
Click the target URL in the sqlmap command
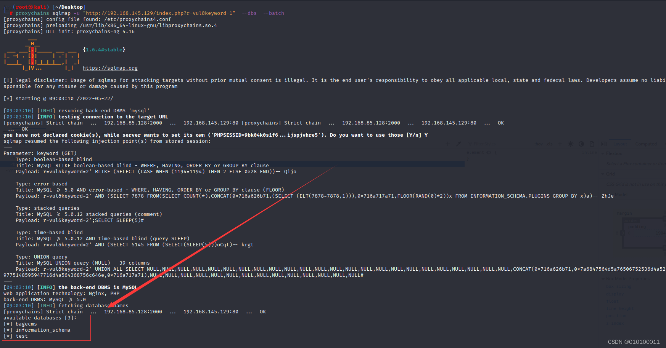pos(159,13)
